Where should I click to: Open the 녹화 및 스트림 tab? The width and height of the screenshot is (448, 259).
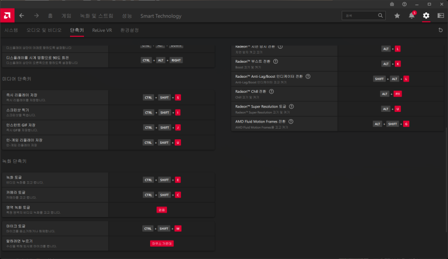[x=96, y=16]
